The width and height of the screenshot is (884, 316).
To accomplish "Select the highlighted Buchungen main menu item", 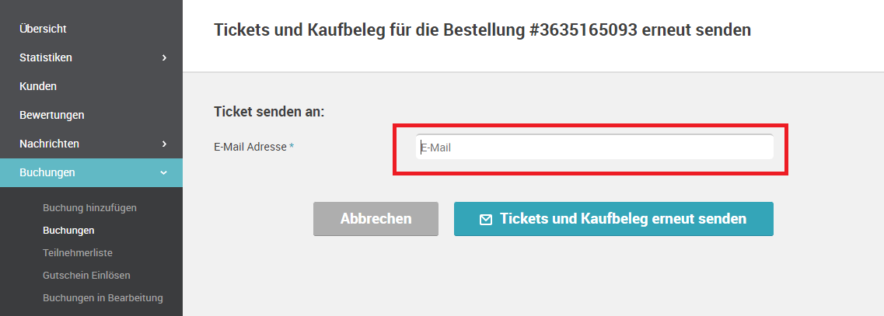I will tap(91, 172).
